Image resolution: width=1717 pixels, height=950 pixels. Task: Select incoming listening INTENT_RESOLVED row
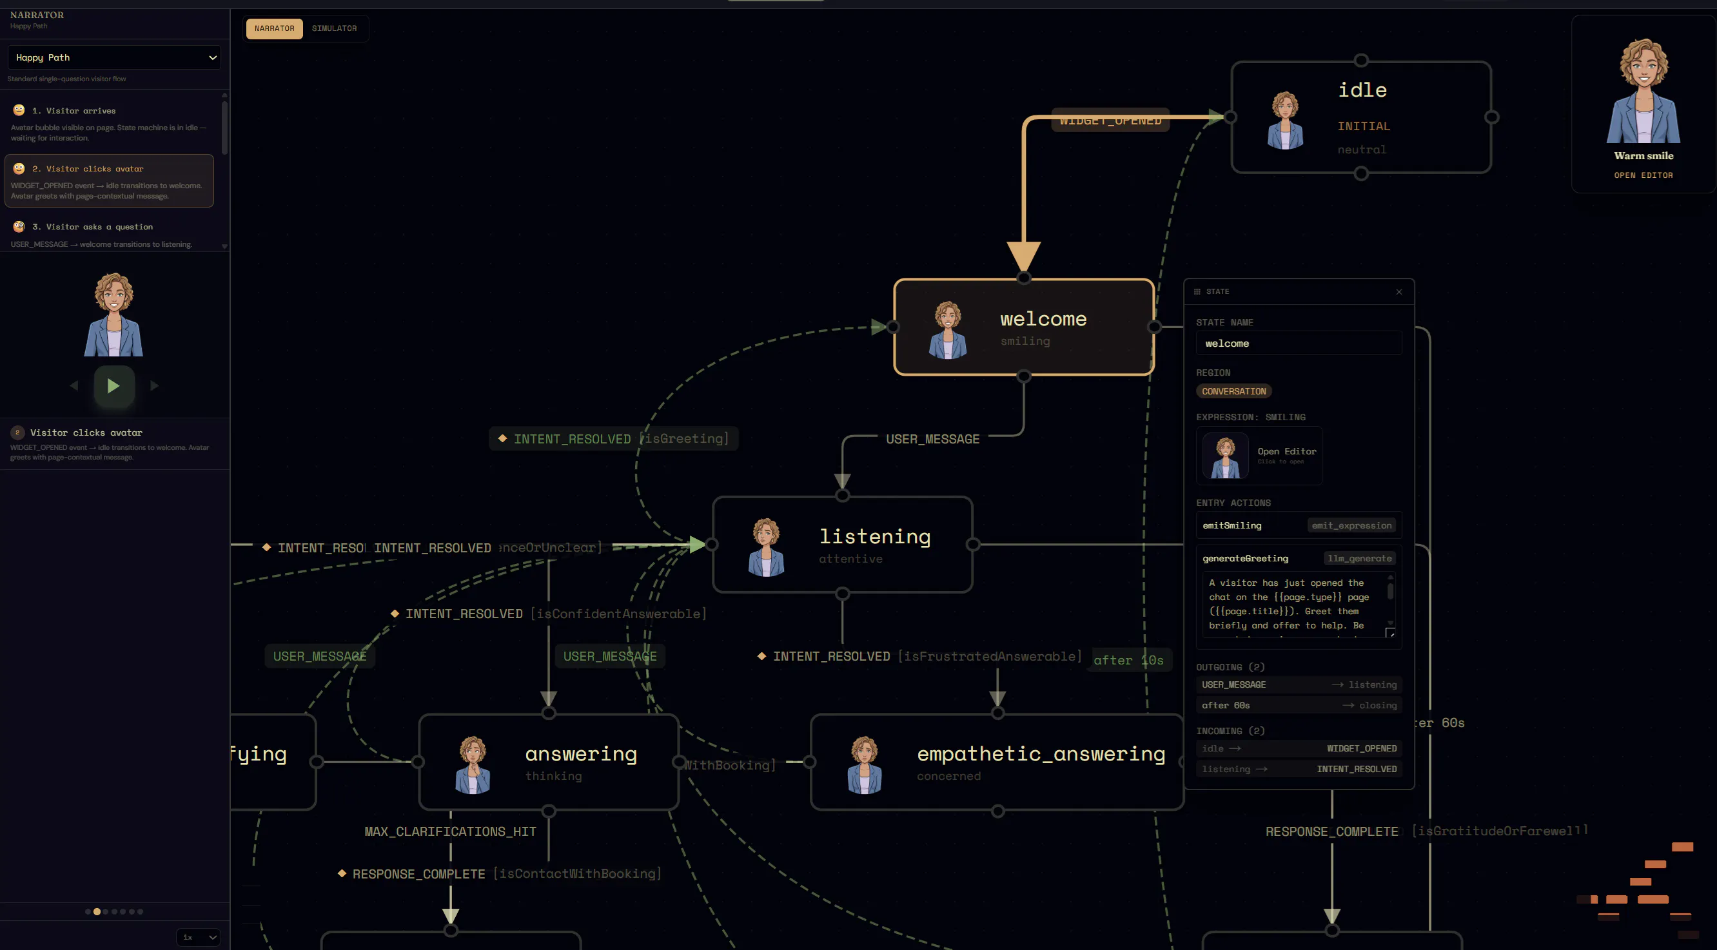point(1299,769)
